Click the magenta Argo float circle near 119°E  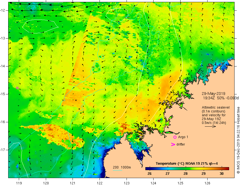coord(17,88)
